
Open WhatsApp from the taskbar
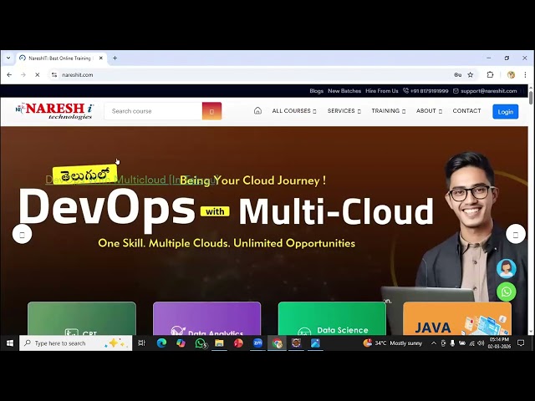(x=201, y=343)
